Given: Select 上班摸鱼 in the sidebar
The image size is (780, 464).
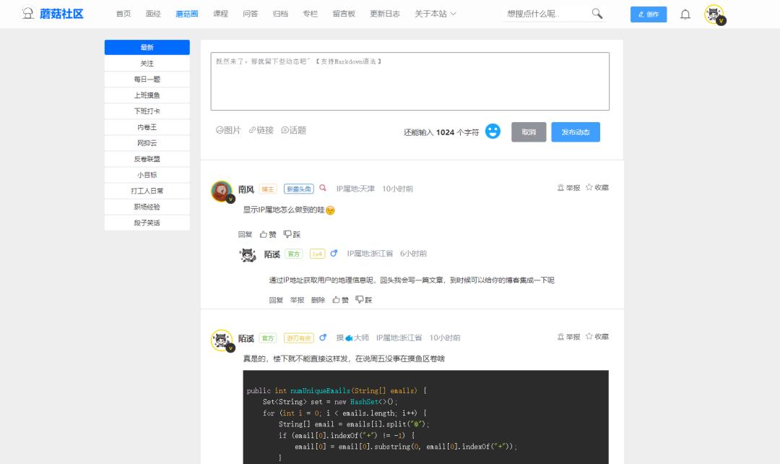Looking at the screenshot, I should pos(147,95).
